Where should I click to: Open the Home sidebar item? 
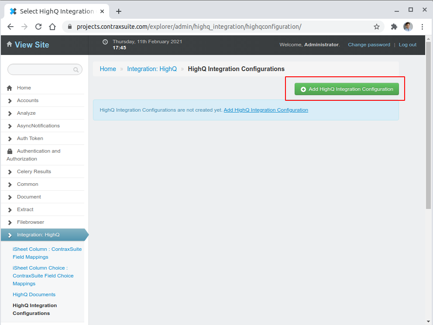[24, 88]
